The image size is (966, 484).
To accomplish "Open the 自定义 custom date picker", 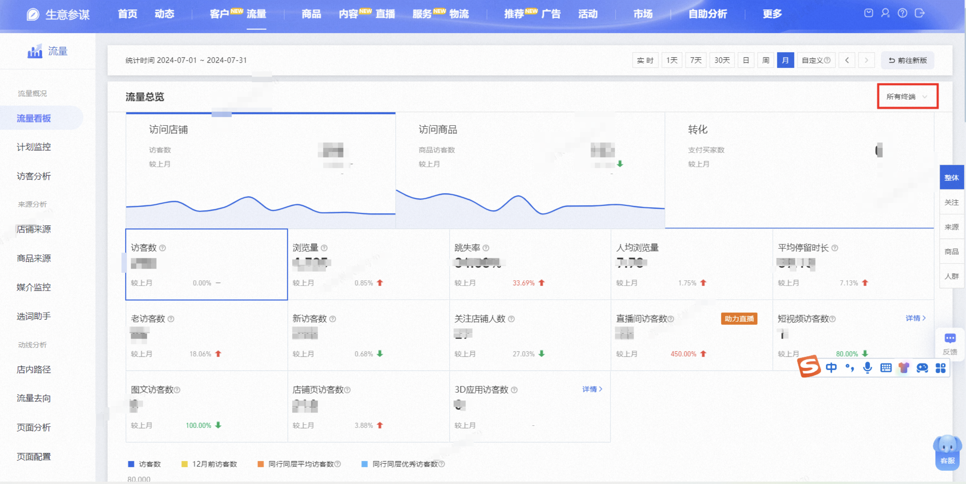I will (816, 60).
